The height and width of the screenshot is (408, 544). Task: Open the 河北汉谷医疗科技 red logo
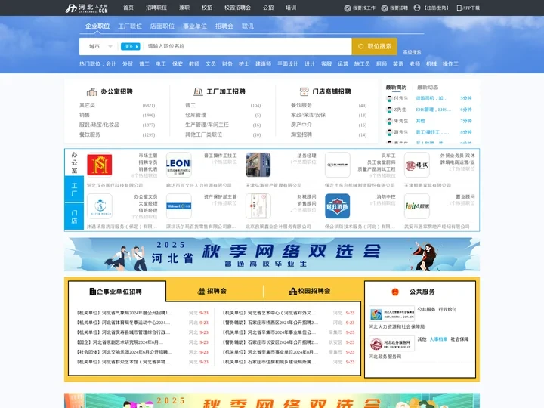click(100, 165)
